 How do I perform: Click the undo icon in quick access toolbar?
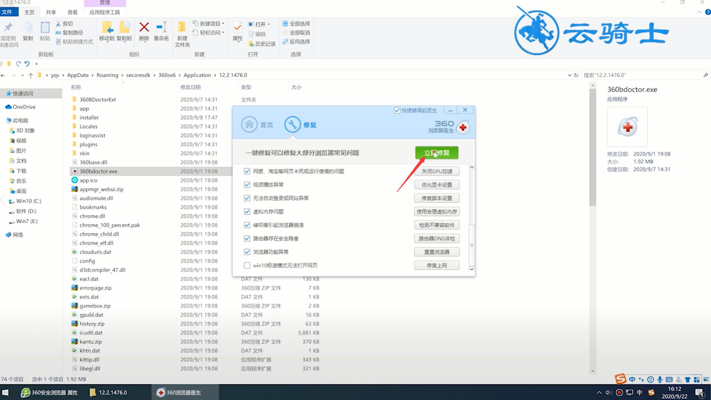27,64
